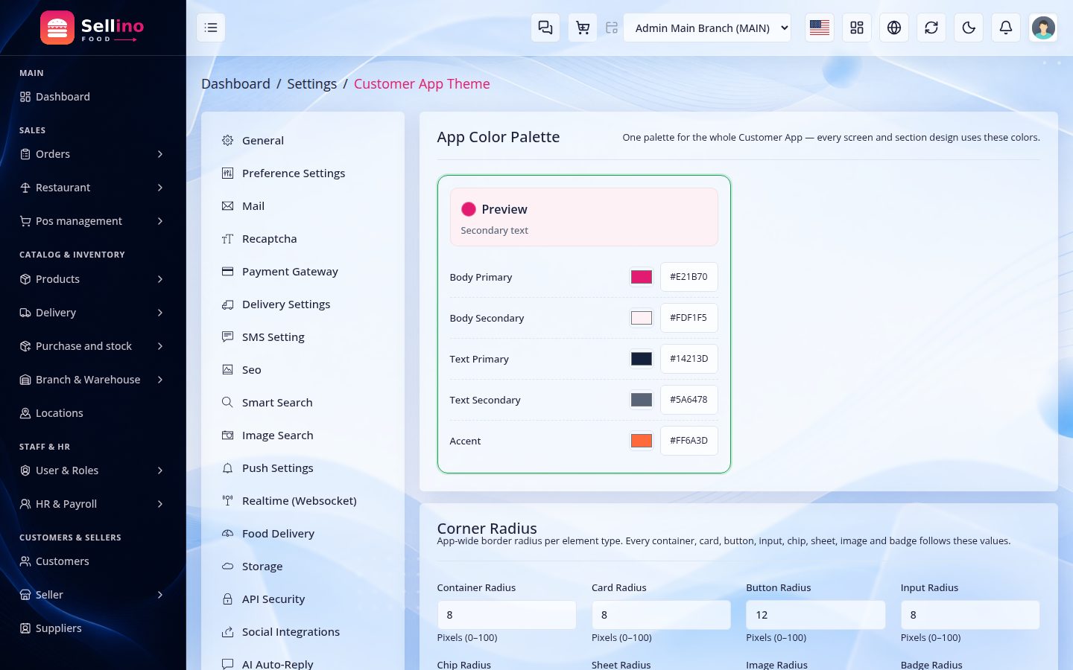Open the chat messages icon in the header
The image size is (1073, 670).
pos(545,28)
